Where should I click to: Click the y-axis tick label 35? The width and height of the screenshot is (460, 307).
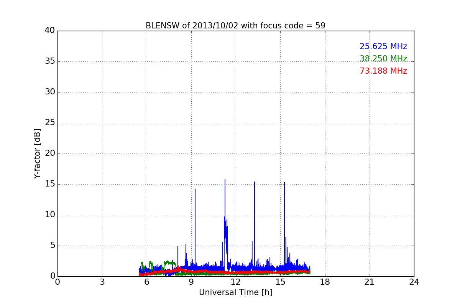click(x=50, y=61)
